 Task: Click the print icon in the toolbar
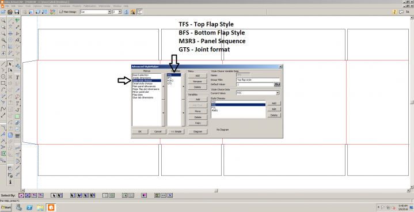tap(10, 12)
